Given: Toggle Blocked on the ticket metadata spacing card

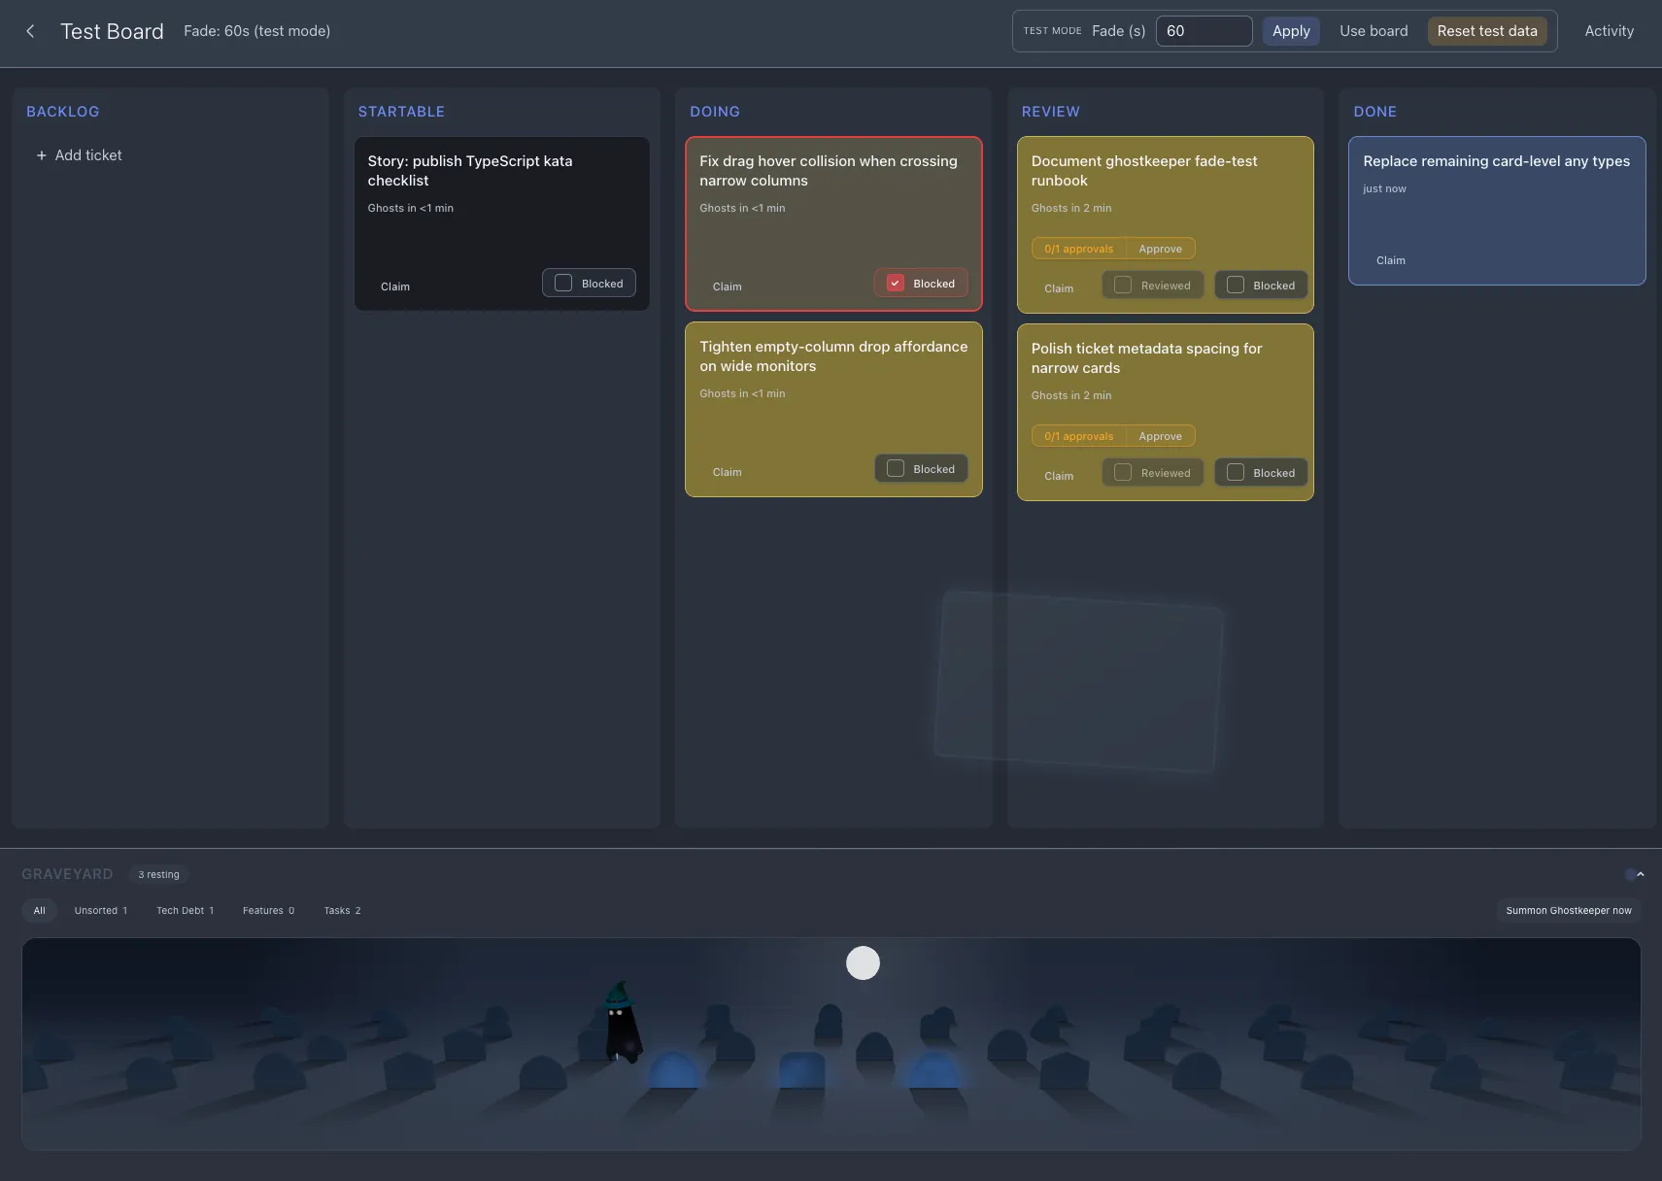Looking at the screenshot, I should click(x=1236, y=472).
